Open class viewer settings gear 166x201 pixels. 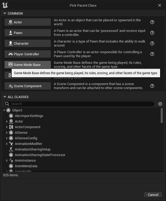coord(160,104)
